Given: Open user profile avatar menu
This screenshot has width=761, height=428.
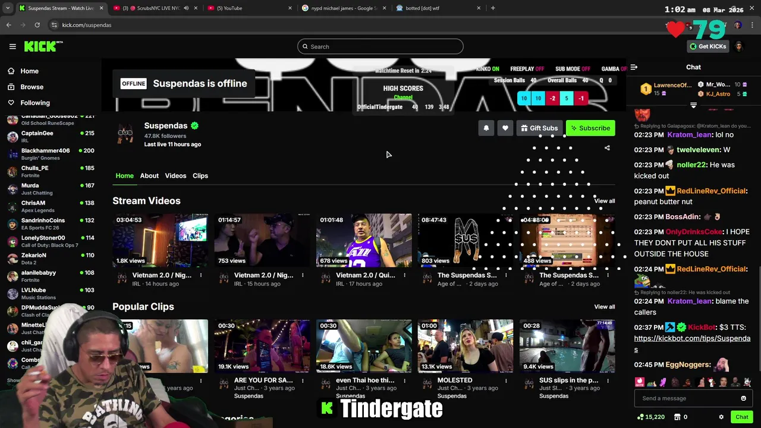Looking at the screenshot, I should click(x=739, y=46).
